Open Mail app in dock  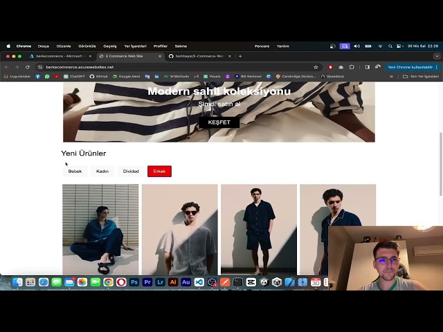pyautogui.click(x=69, y=282)
